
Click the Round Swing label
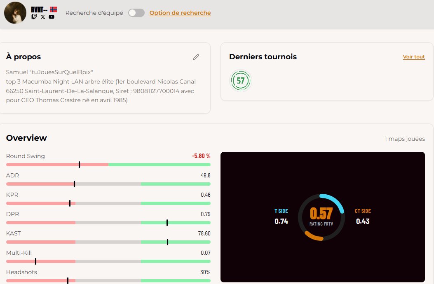tap(26, 156)
